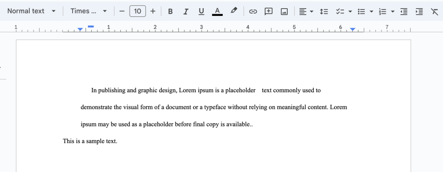The width and height of the screenshot is (443, 172).
Task: Open the text color picker
Action: click(217, 12)
